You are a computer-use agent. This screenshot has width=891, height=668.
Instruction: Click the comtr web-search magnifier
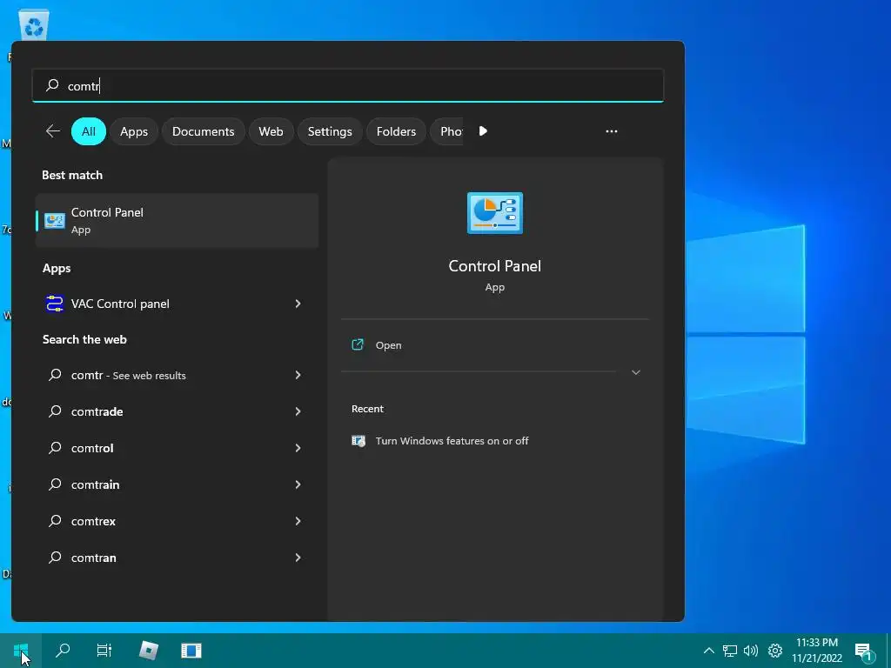coord(55,375)
